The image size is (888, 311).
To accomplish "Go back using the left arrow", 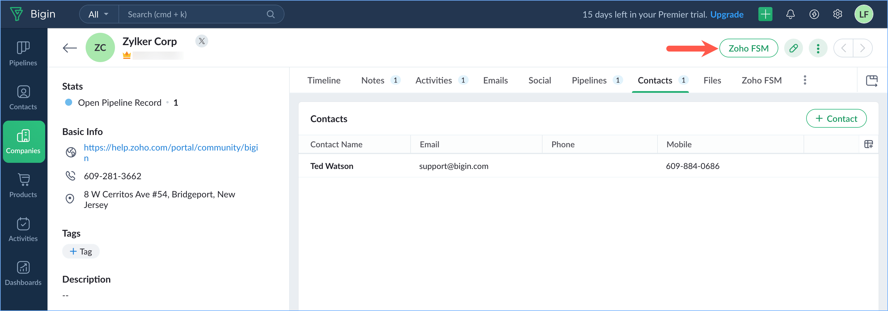I will (70, 48).
